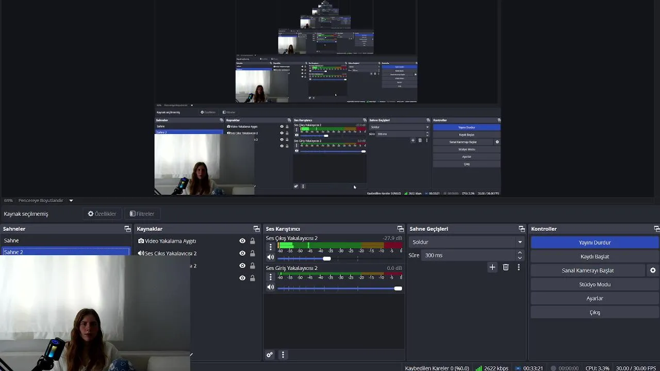Image resolution: width=660 pixels, height=371 pixels.
Task: Undock the Kontroller panel
Action: (x=656, y=229)
